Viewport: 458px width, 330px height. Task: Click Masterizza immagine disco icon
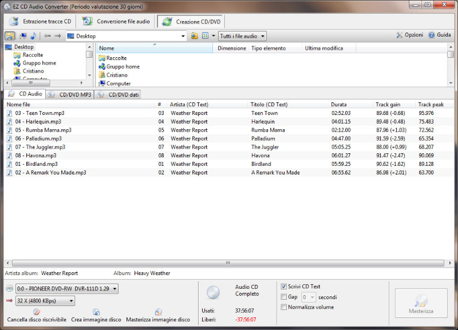[158, 312]
